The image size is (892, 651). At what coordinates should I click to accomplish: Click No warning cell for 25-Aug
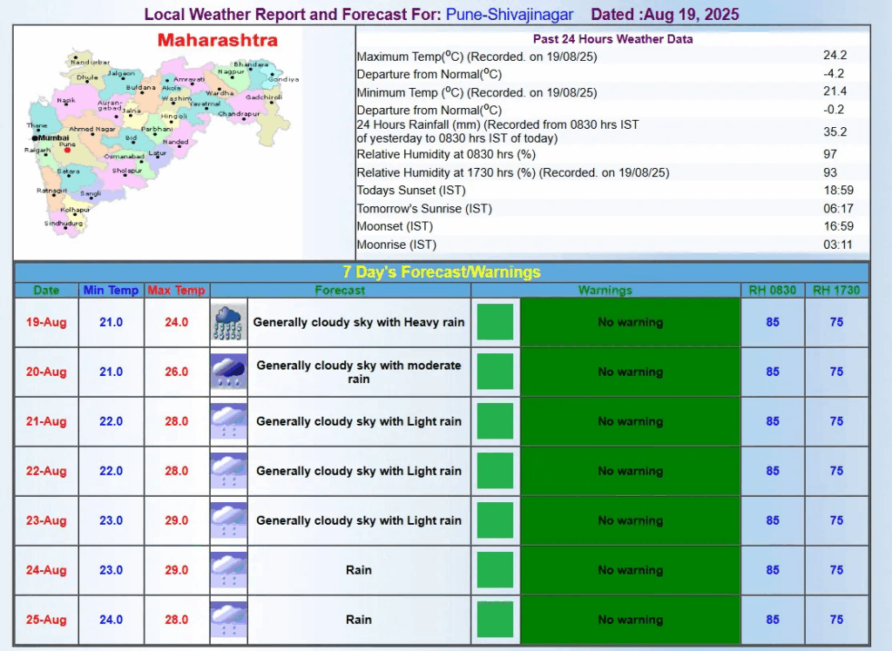click(630, 620)
